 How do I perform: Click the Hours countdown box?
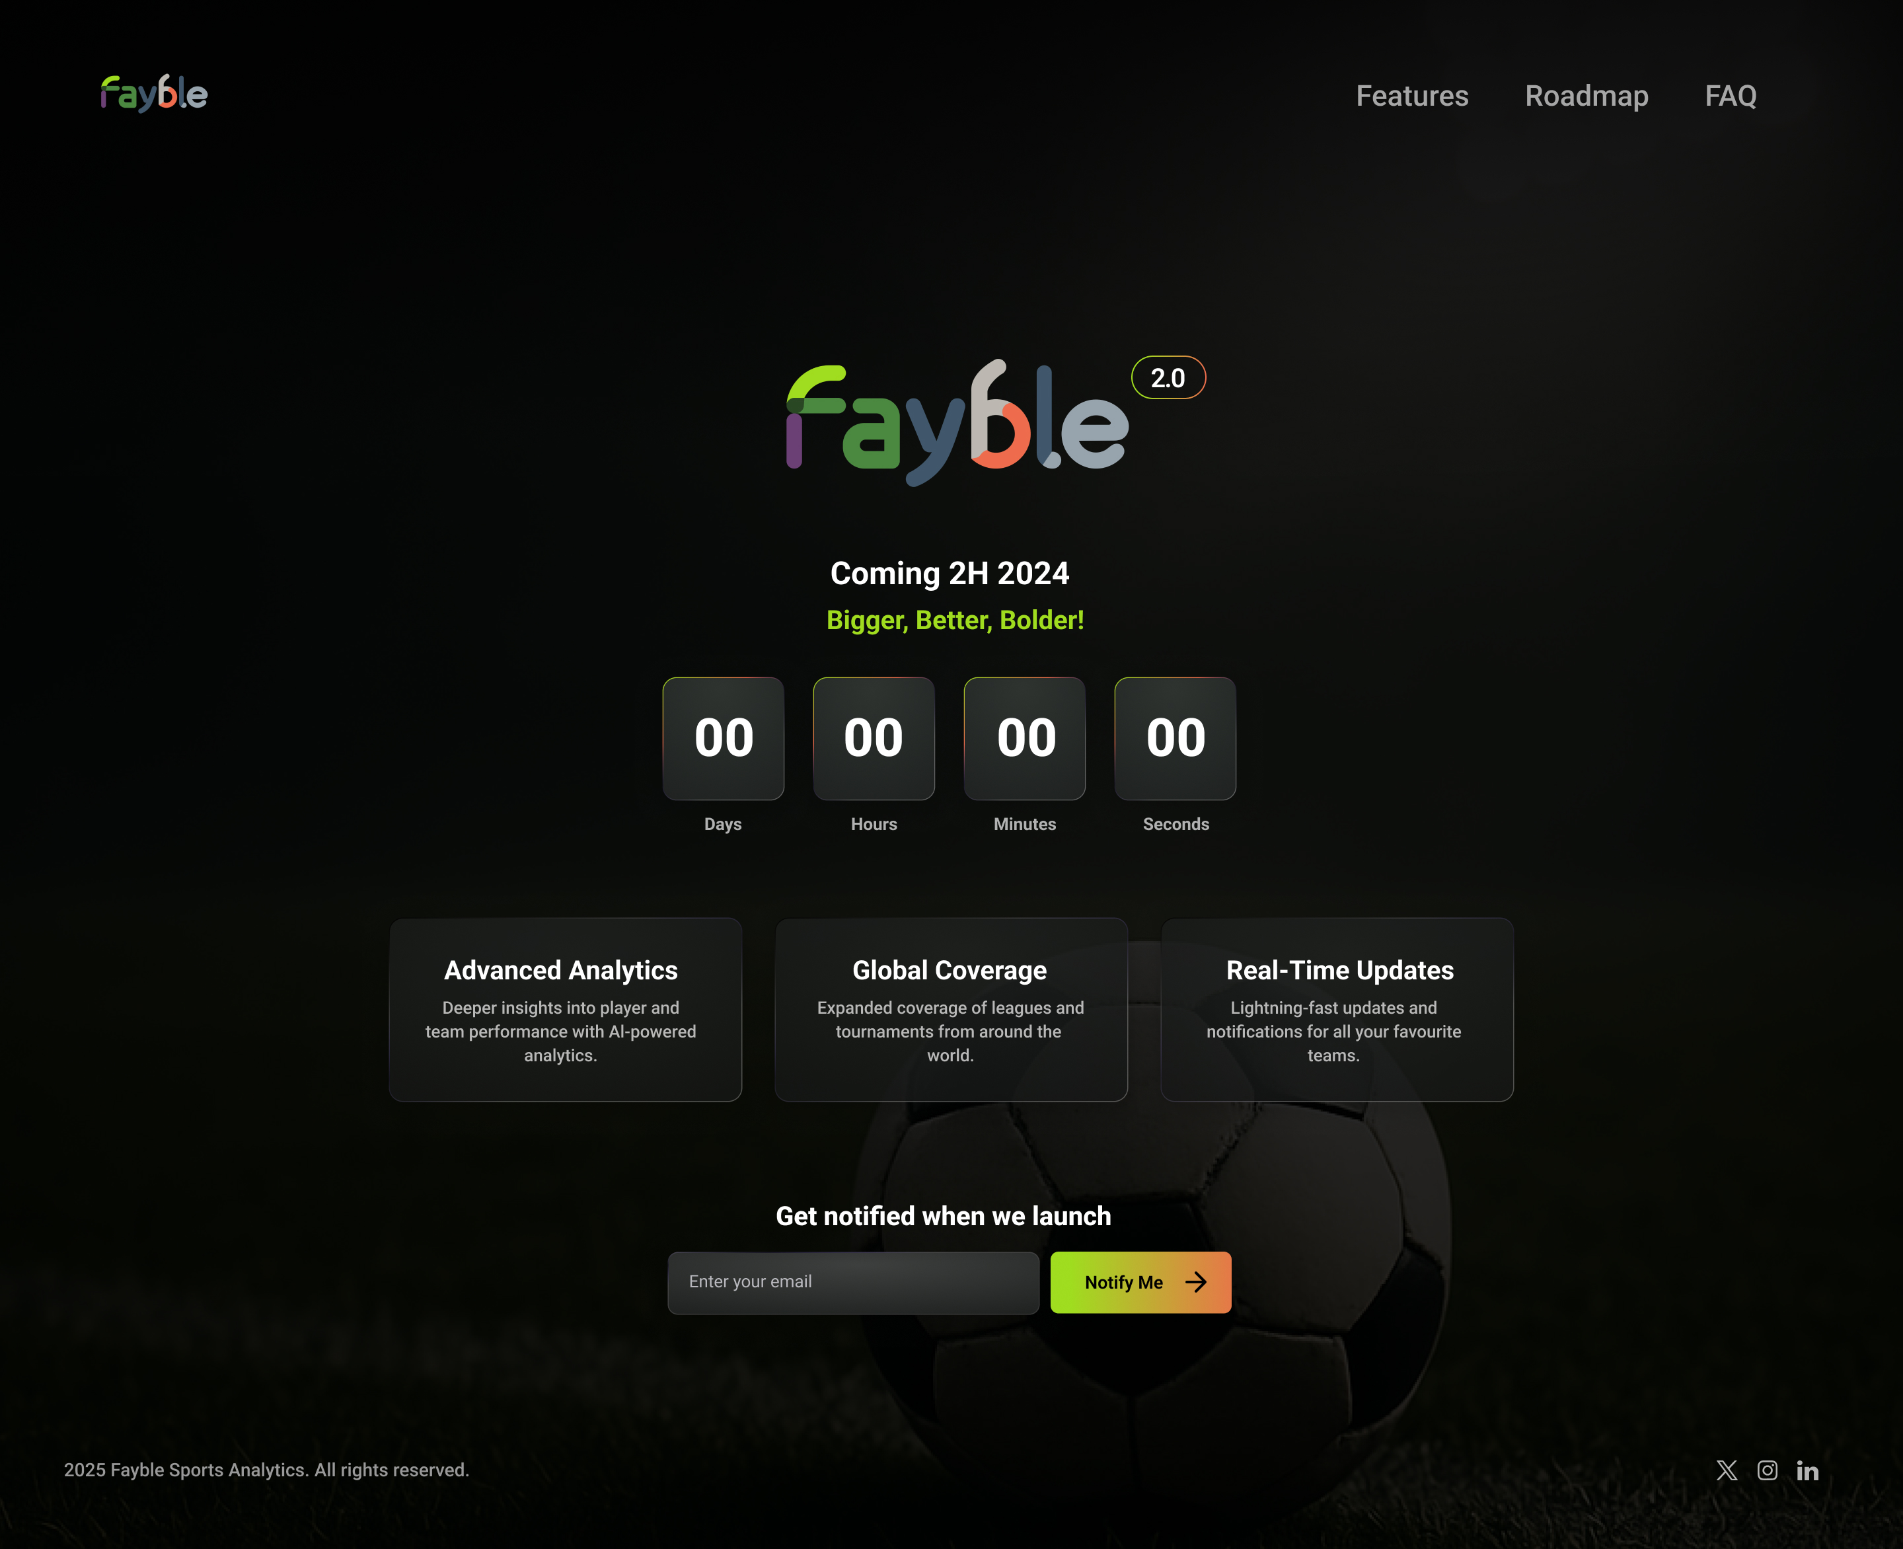(x=874, y=739)
